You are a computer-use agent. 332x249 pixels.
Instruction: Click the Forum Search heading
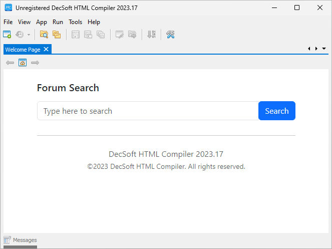[x=68, y=88]
